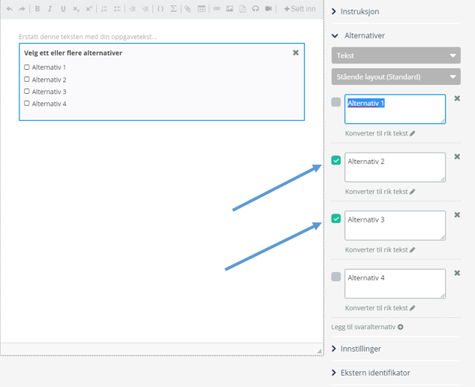475x387 pixels.
Task: Apply subscript formatting
Action: (76, 9)
